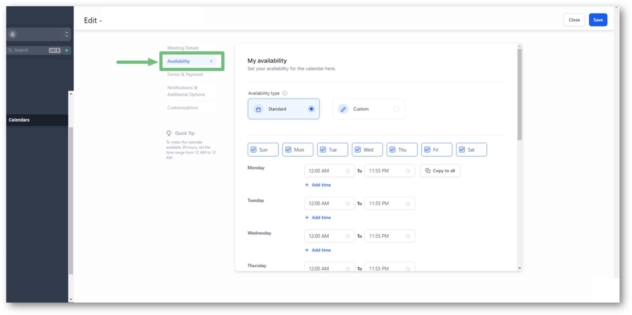The width and height of the screenshot is (632, 315).
Task: Click the sidebar scrollbar thumb
Action: click(x=71, y=201)
